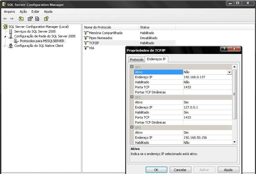The height and width of the screenshot is (174, 256).
Task: Collapse the IP1 section
Action: [132, 67]
